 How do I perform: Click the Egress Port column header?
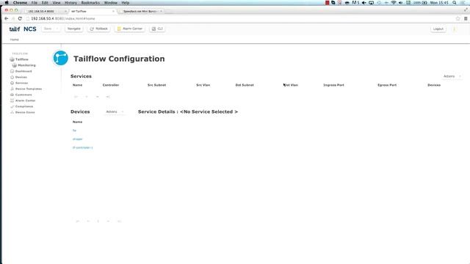pyautogui.click(x=387, y=85)
